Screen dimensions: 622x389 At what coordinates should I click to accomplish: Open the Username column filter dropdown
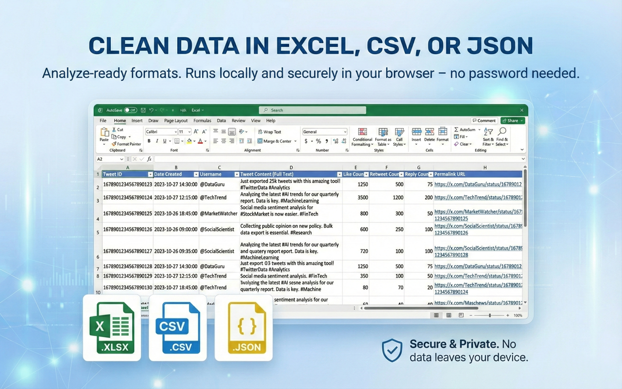coord(237,174)
